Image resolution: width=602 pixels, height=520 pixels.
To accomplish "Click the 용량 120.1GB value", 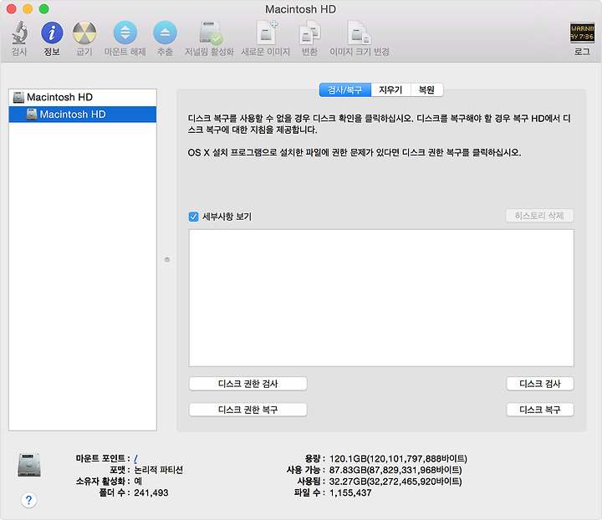I will pyautogui.click(x=398, y=459).
